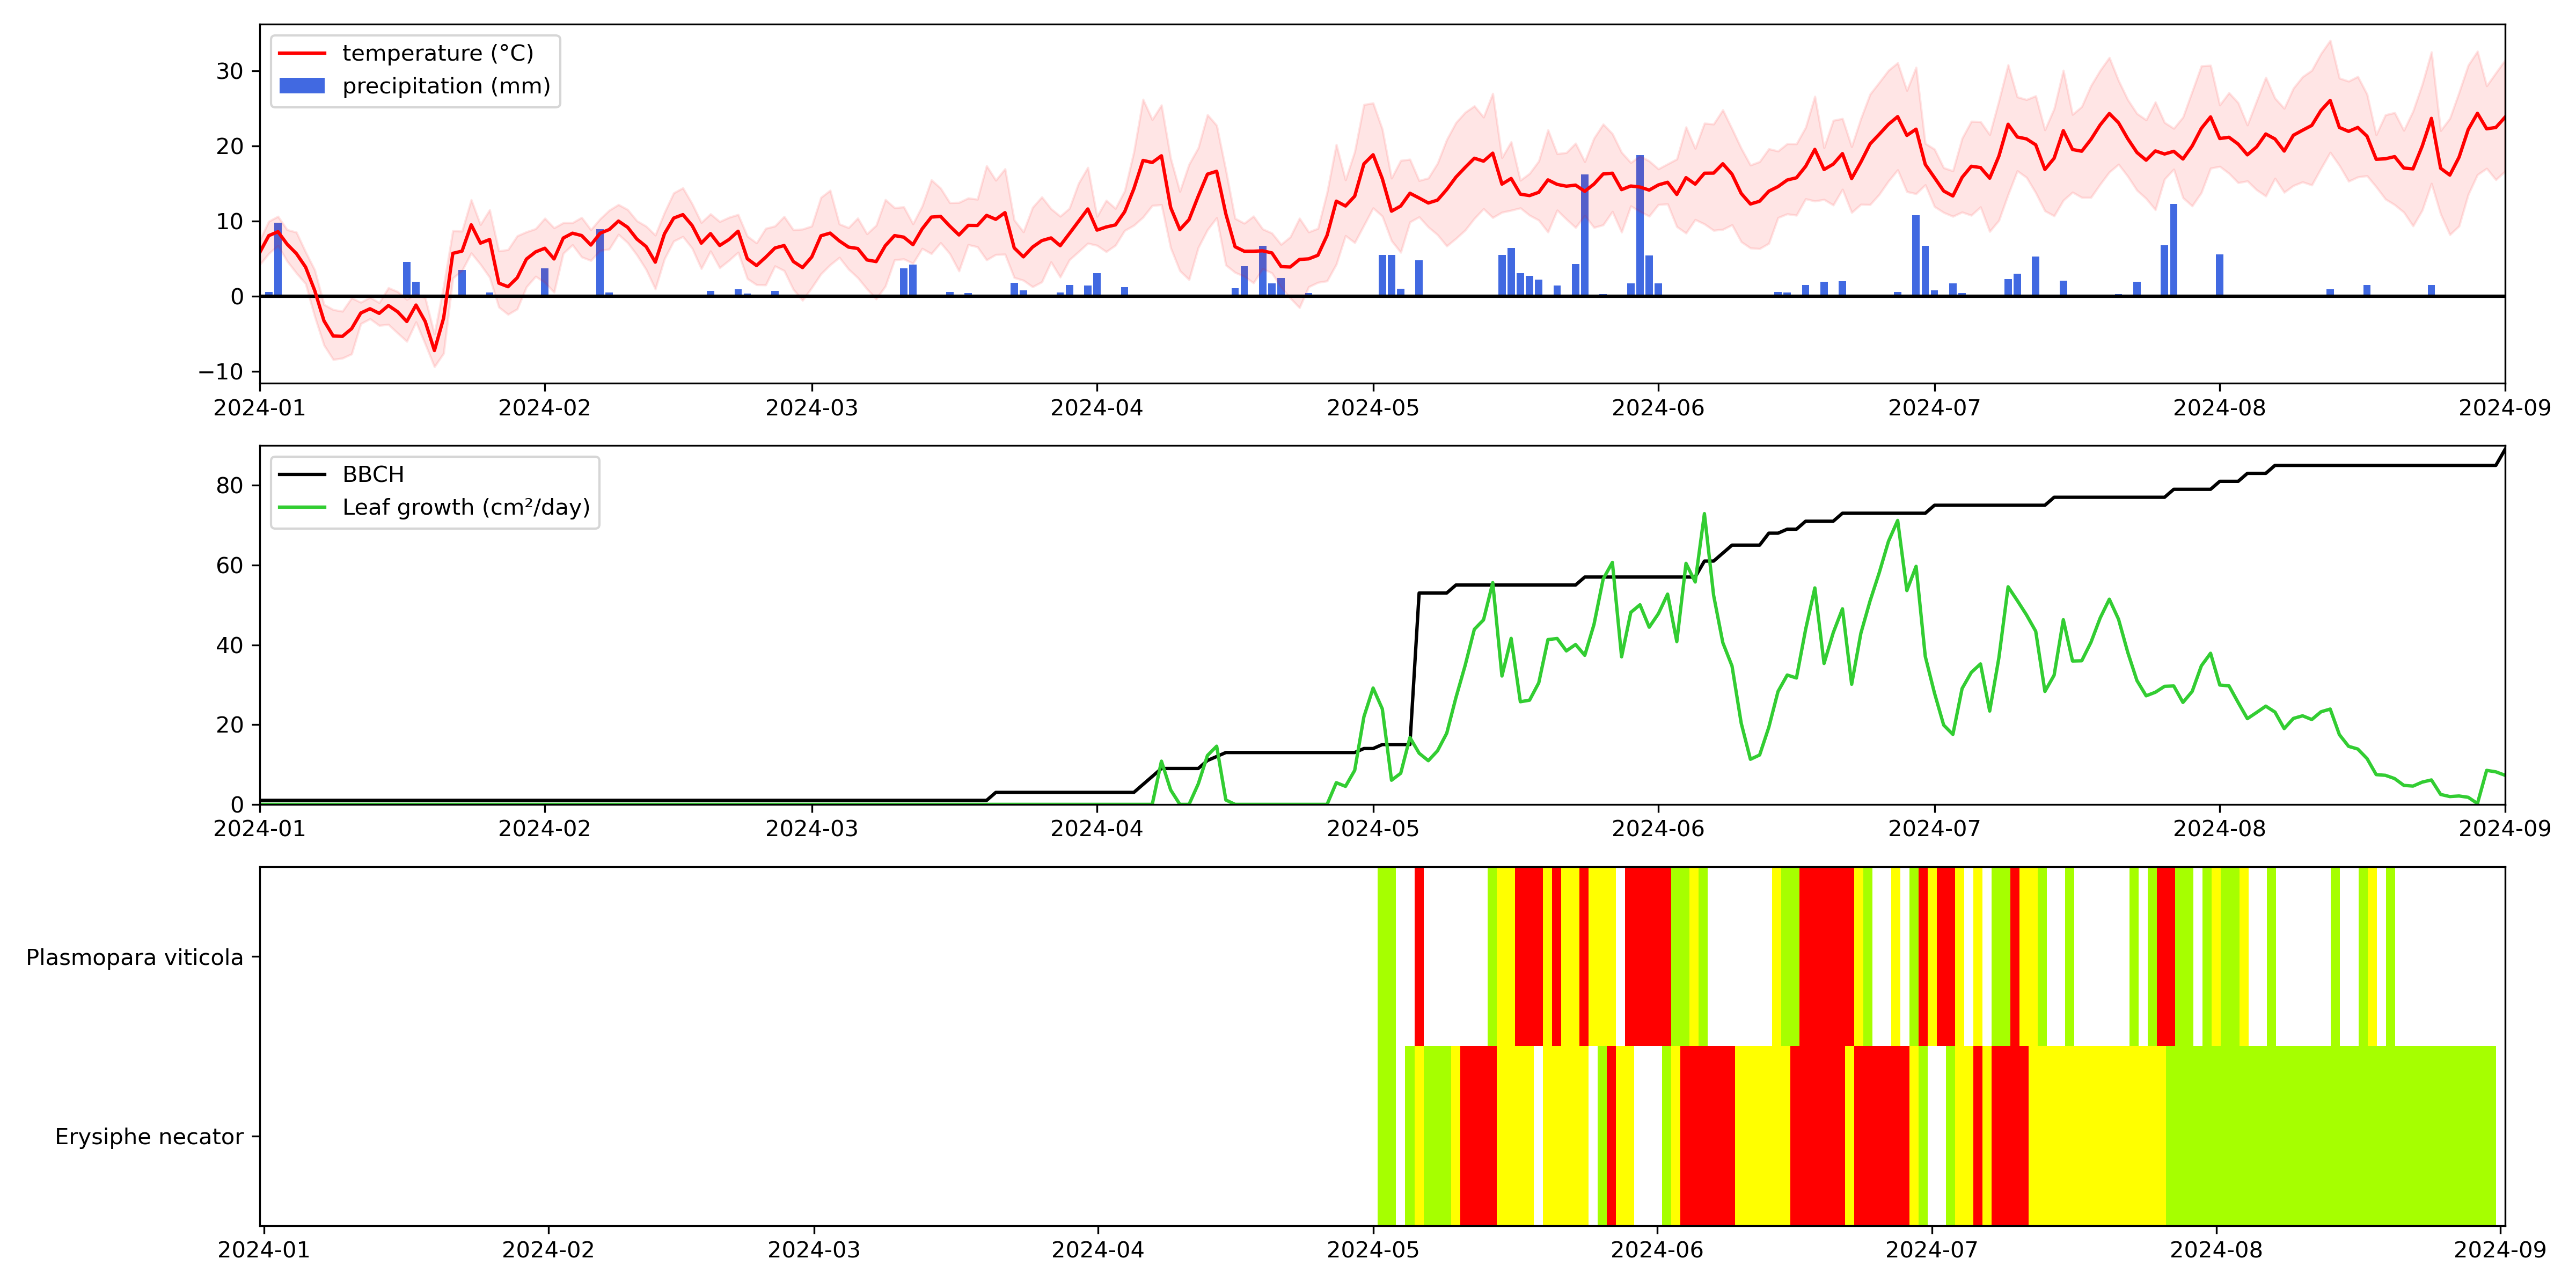The image size is (2576, 1288).
Task: Click '2024-01' under the temperature chart
Action: coord(260,408)
